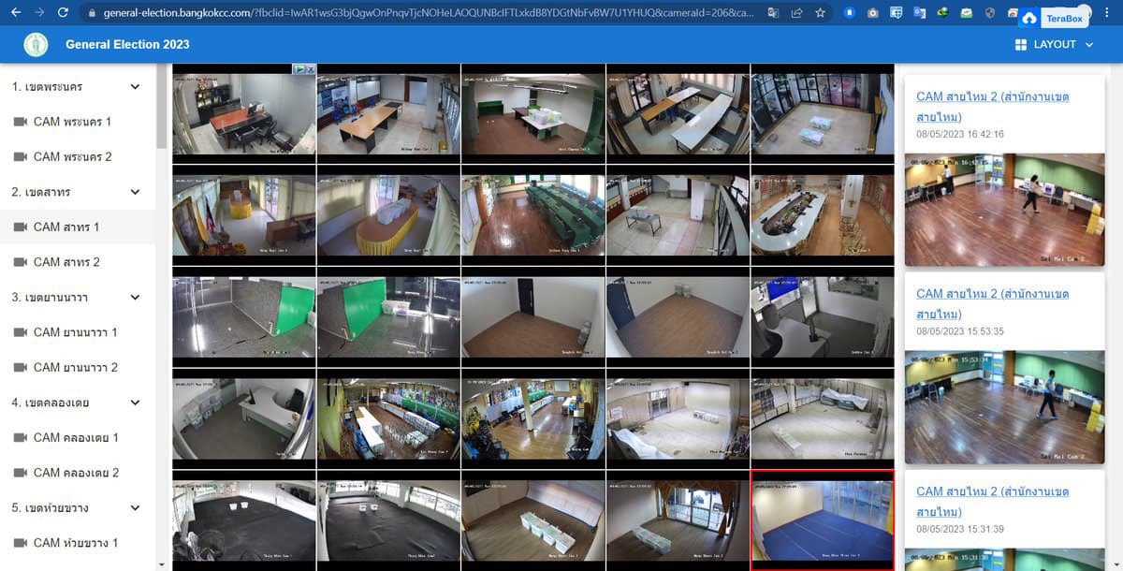The height and width of the screenshot is (571, 1123).
Task: Bookmark this page with the star icon
Action: coord(819,14)
